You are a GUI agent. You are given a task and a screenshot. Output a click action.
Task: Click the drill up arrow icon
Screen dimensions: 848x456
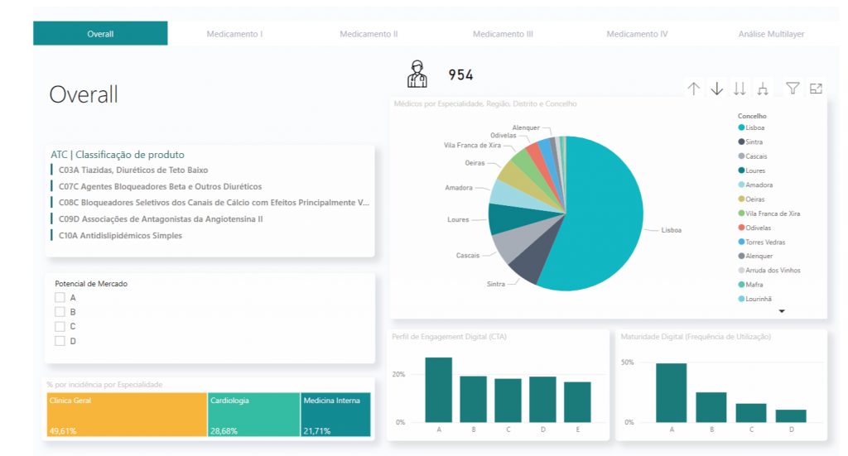pos(694,89)
